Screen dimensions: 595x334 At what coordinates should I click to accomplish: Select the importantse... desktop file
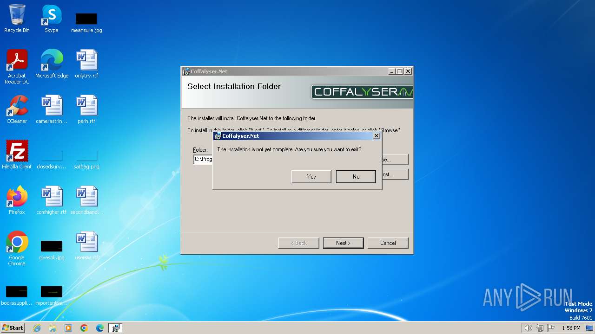(x=52, y=295)
